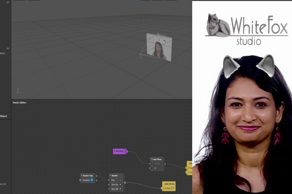Viewport: 292px width, 194px height.
Task: Click the lower output port of Screen Tap
Action: point(97,180)
